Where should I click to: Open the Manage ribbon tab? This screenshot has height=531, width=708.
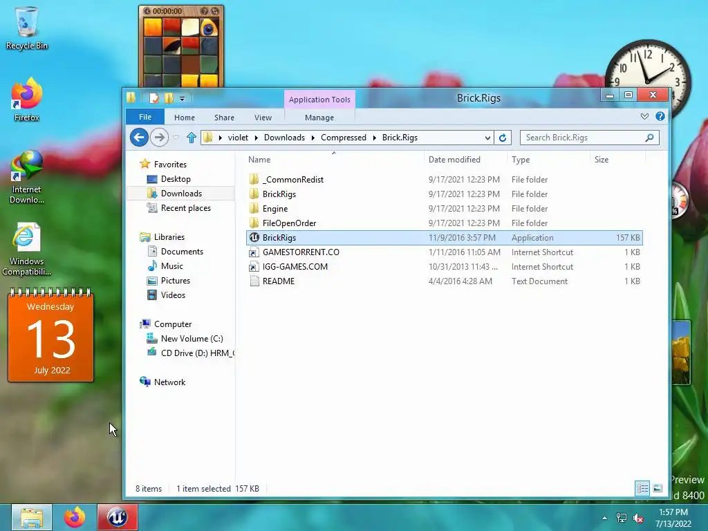(x=319, y=118)
